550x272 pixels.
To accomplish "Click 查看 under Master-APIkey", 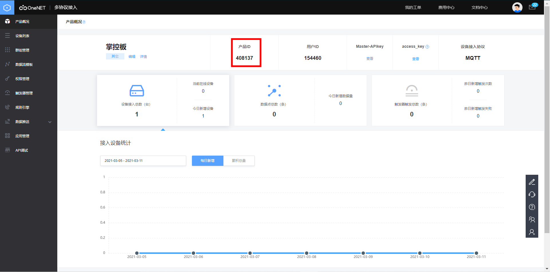I will [x=370, y=59].
